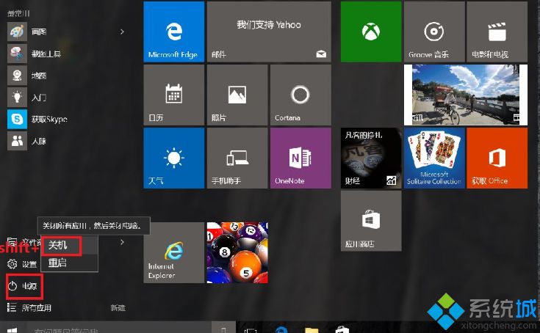Open the Cortana tile
Screen dimensions: 540x333
[x=300, y=95]
